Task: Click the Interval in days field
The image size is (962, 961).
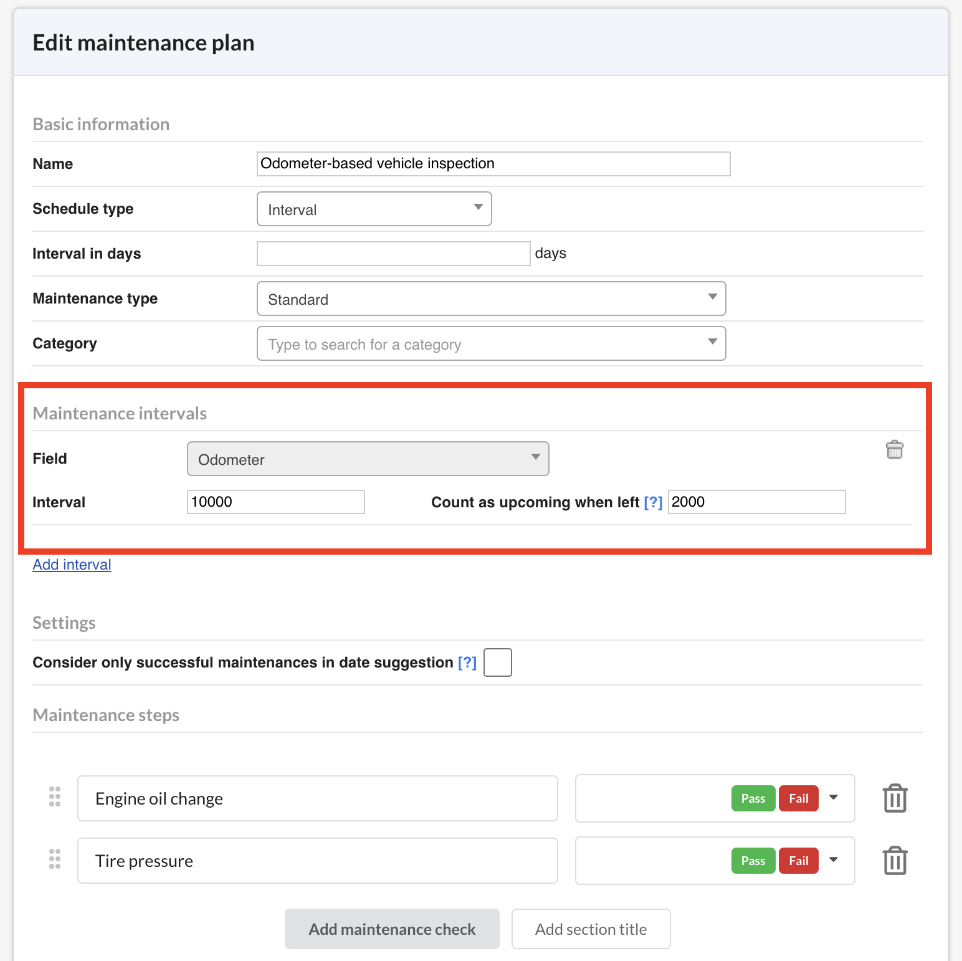Action: click(393, 254)
